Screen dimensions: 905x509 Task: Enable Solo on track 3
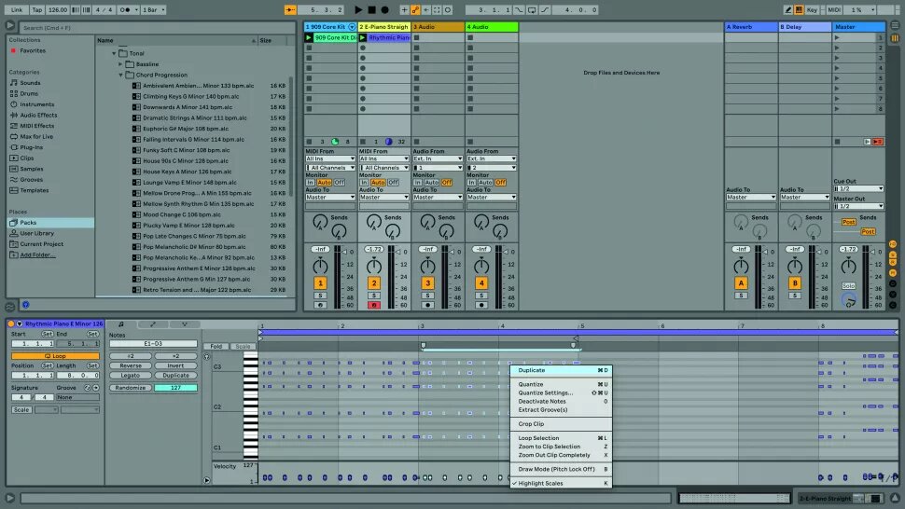pos(428,296)
